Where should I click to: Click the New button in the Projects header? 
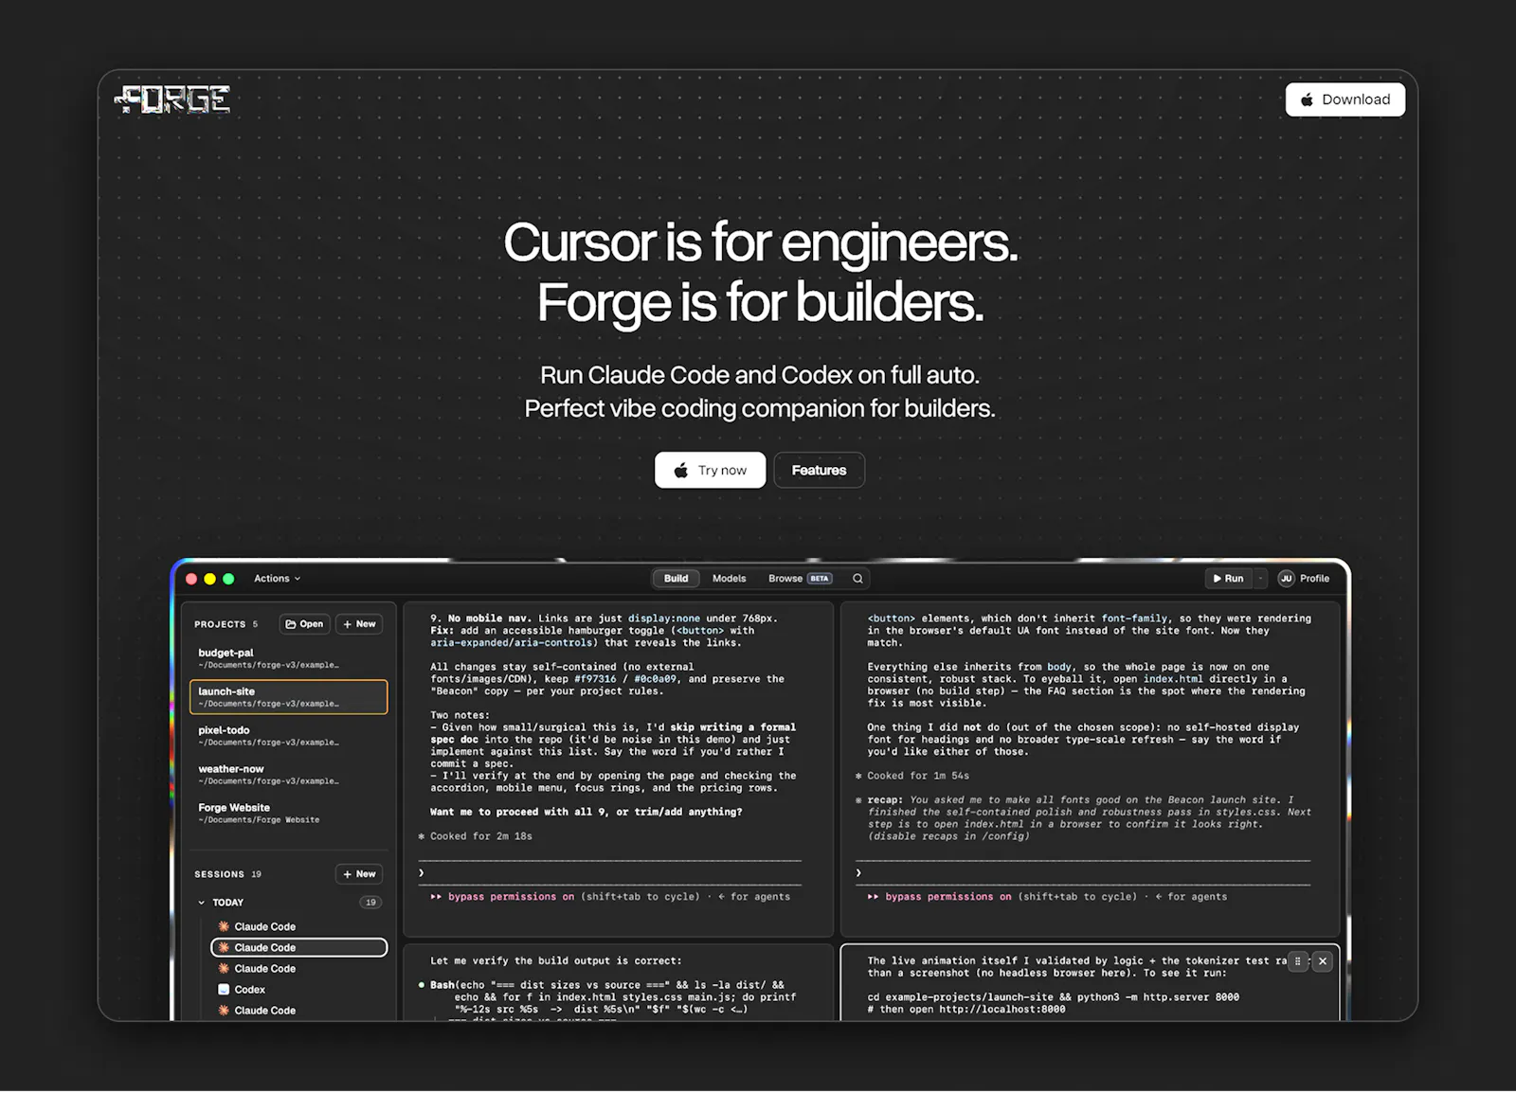pyautogui.click(x=359, y=624)
